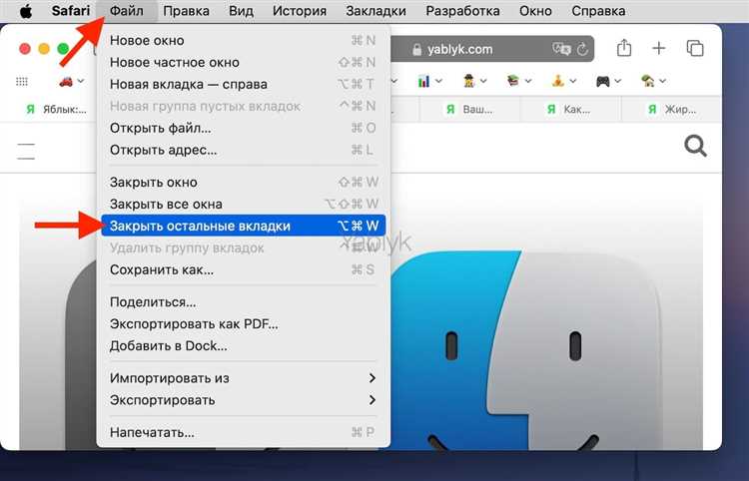This screenshot has height=481, width=749.
Task: Choose Новое частное окно
Action: [243, 63]
